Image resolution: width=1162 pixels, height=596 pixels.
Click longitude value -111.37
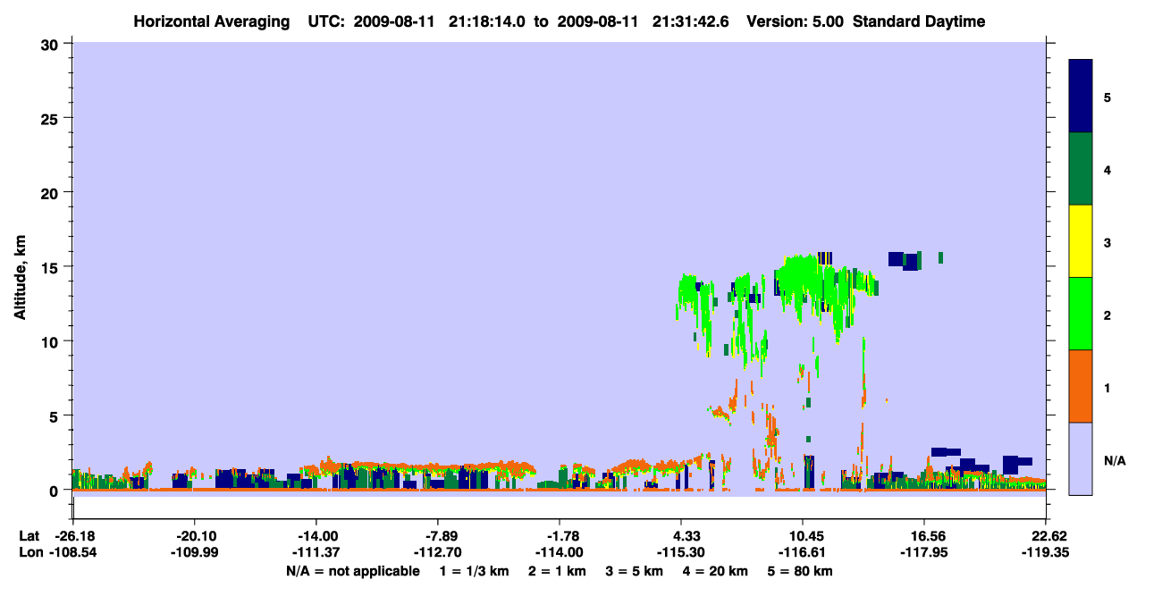(316, 551)
